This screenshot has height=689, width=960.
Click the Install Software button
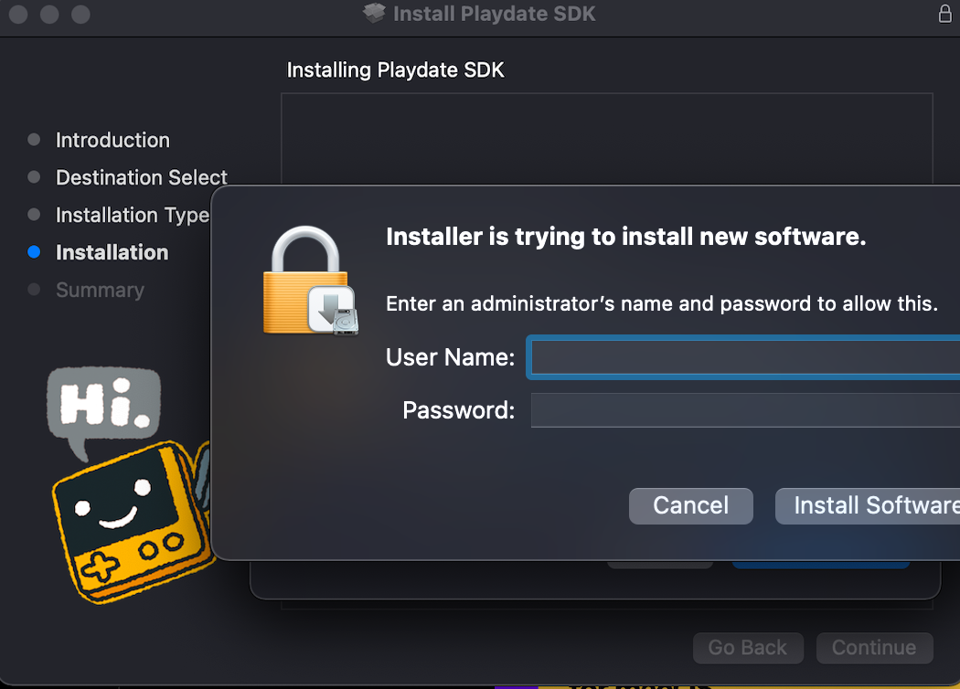coord(868,506)
